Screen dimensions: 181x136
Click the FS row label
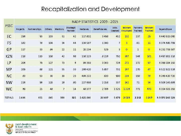click(x=9, y=43)
